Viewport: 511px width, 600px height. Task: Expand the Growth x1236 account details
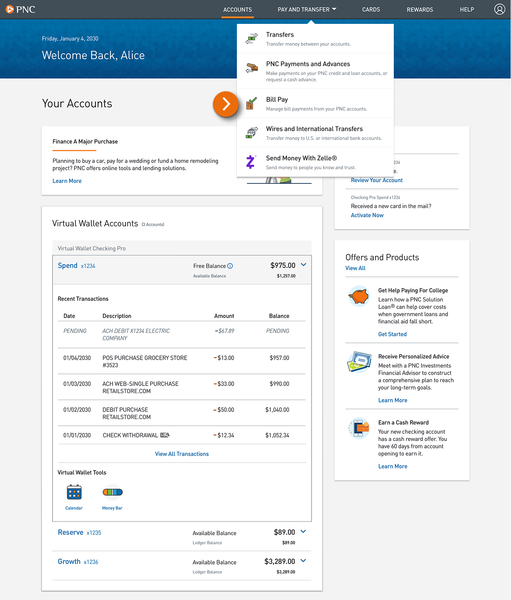[x=303, y=561]
